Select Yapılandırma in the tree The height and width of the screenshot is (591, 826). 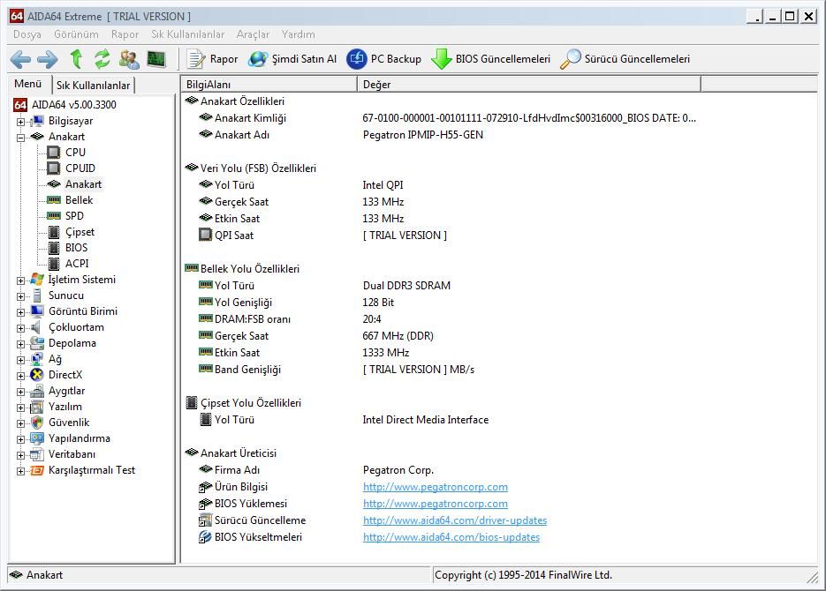pyautogui.click(x=79, y=438)
